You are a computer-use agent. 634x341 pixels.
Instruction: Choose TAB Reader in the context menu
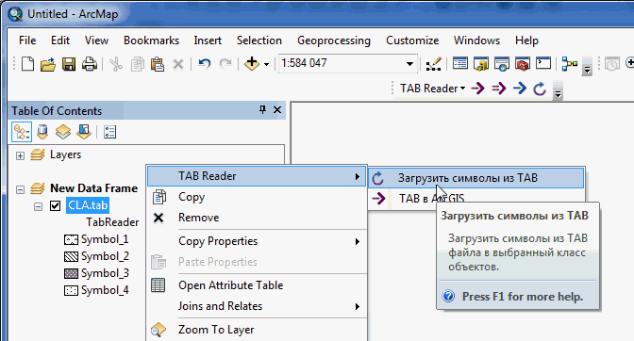257,176
